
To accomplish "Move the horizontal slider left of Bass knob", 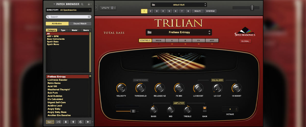I will (x=133, y=111).
